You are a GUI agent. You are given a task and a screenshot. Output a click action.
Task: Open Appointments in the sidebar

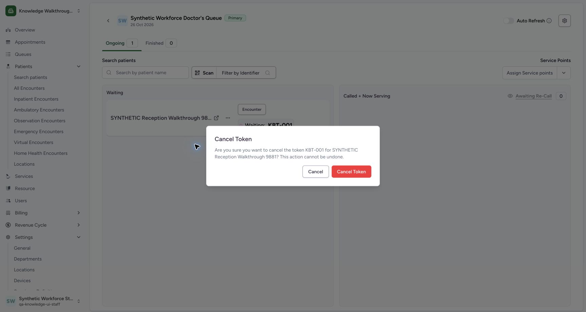30,42
